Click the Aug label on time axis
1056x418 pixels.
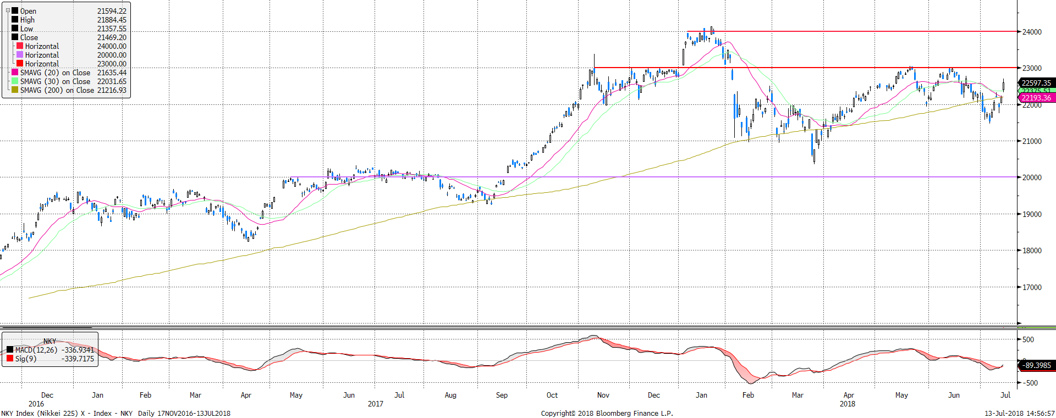click(x=450, y=395)
